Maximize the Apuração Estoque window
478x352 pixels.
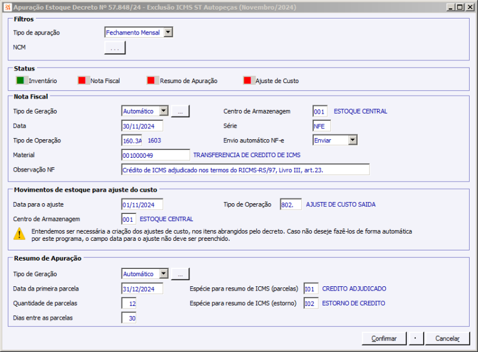pos(459,7)
